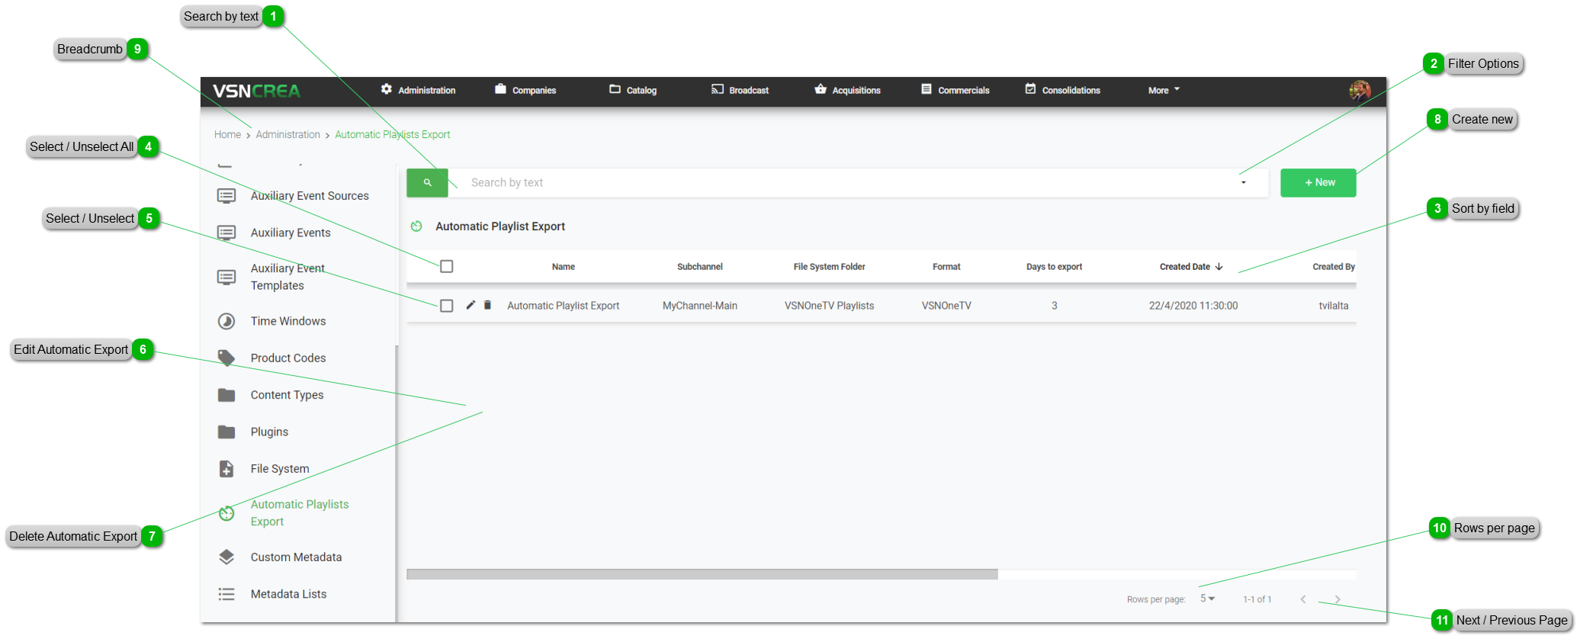This screenshot has width=1580, height=639.
Task: Toggle the select all checkbox in header
Action: [447, 266]
